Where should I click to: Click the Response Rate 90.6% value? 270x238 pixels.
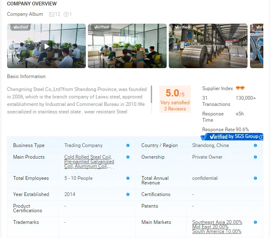coord(242,129)
